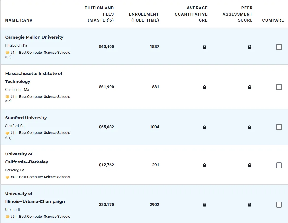Open the Stanford University link
288x223 pixels.
coord(26,118)
